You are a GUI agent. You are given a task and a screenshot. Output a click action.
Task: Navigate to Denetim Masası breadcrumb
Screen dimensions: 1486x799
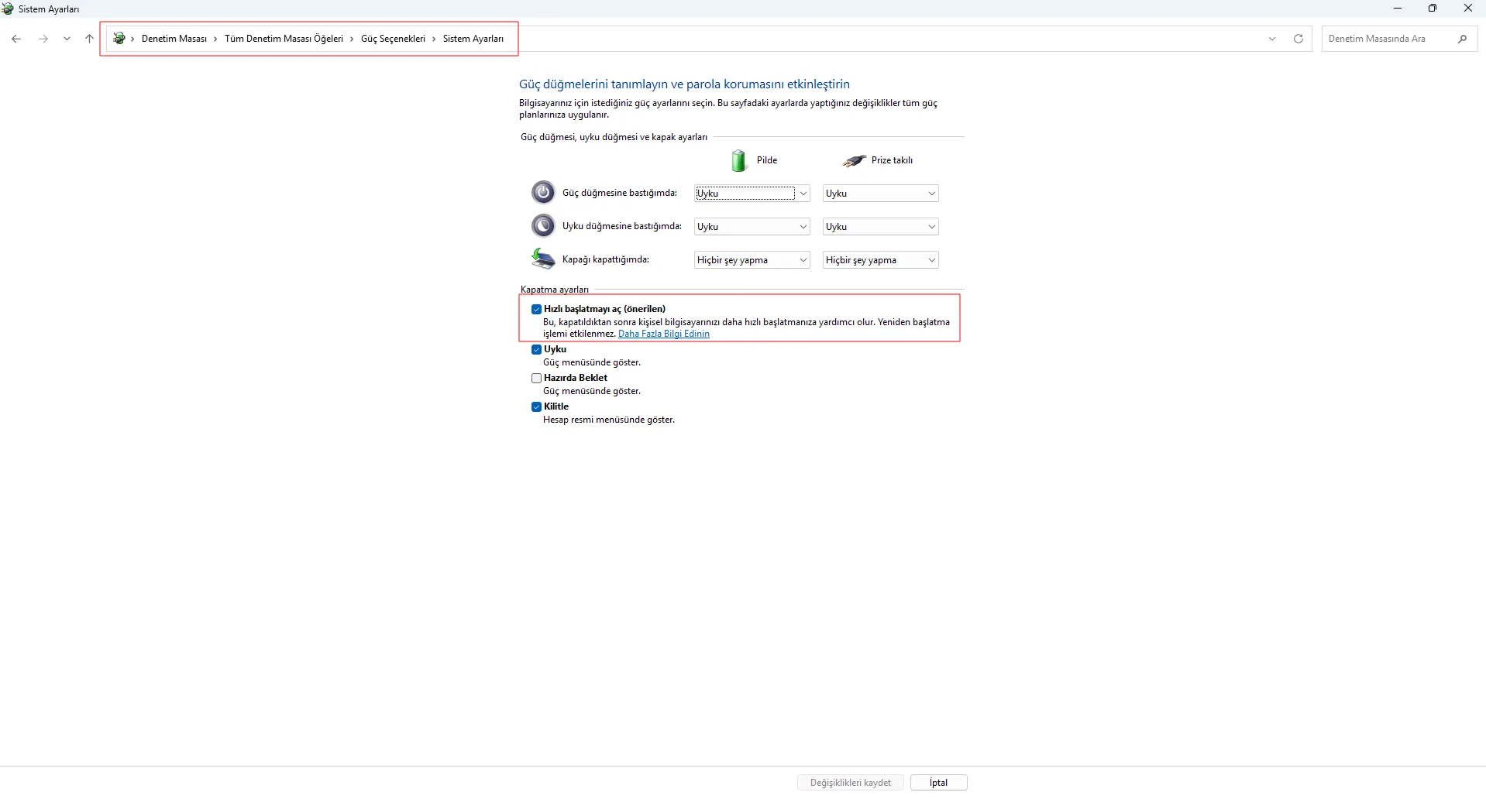(174, 39)
